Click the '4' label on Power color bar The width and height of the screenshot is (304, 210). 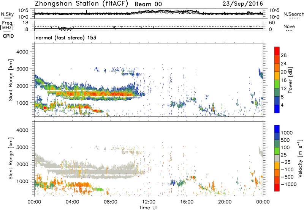click(x=282, y=105)
